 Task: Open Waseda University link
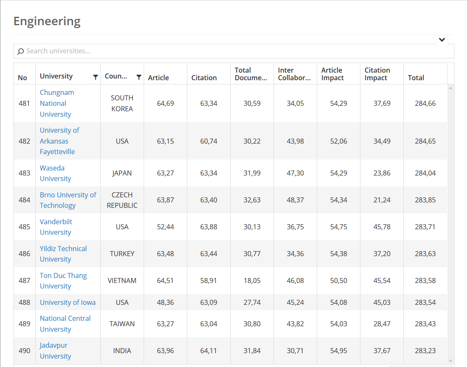tap(55, 173)
